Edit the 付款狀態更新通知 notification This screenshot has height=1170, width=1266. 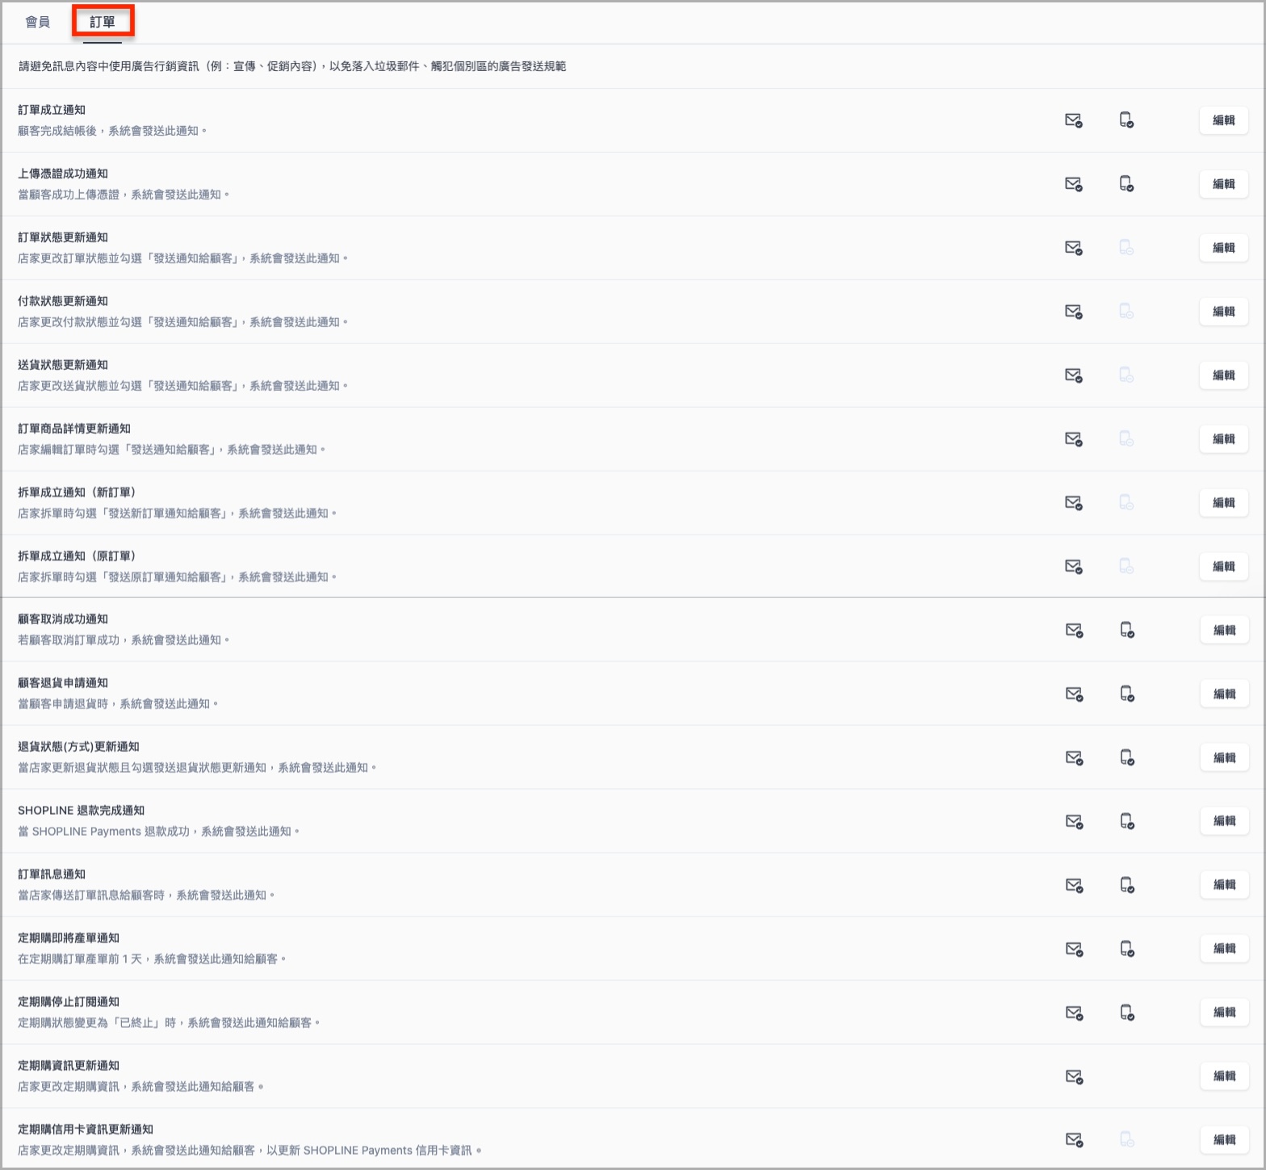point(1224,312)
